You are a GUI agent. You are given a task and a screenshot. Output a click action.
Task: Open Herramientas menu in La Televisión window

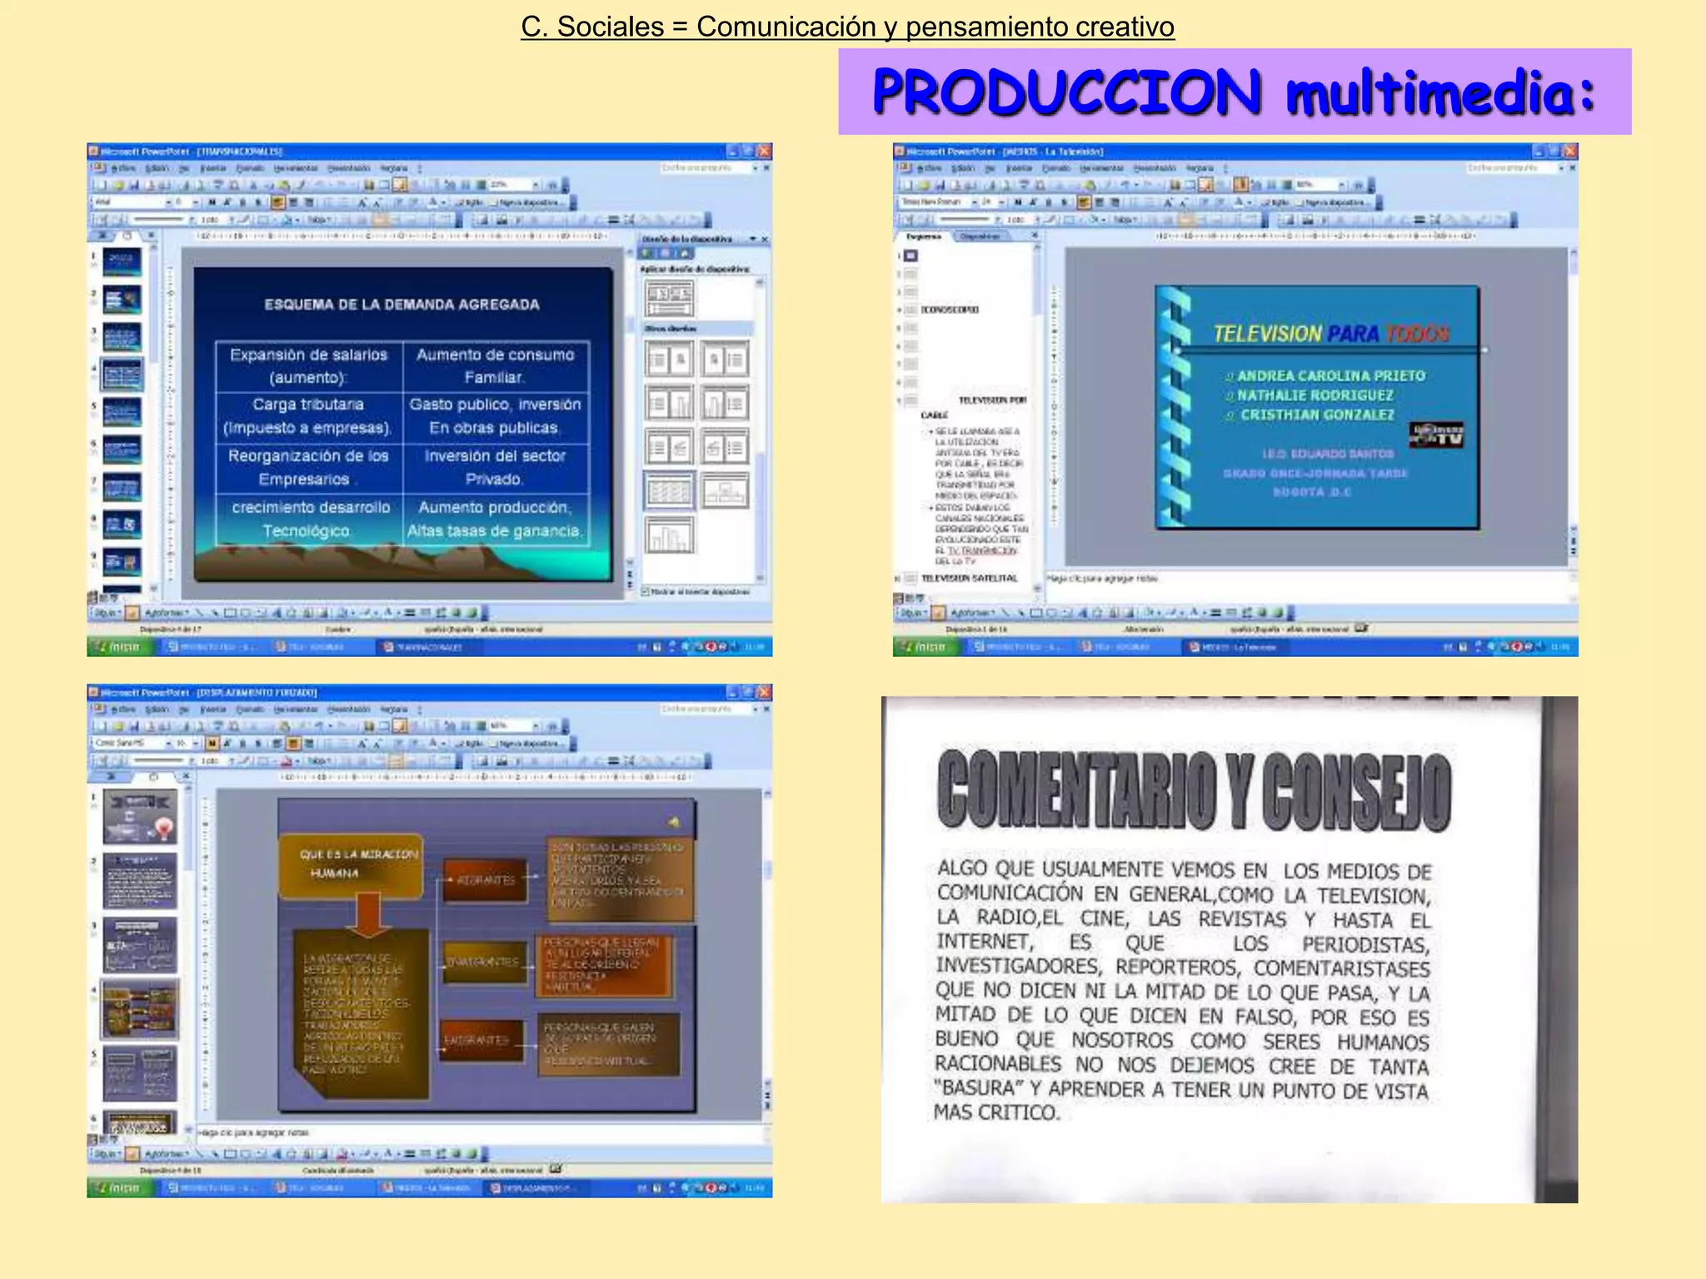pyautogui.click(x=1102, y=168)
